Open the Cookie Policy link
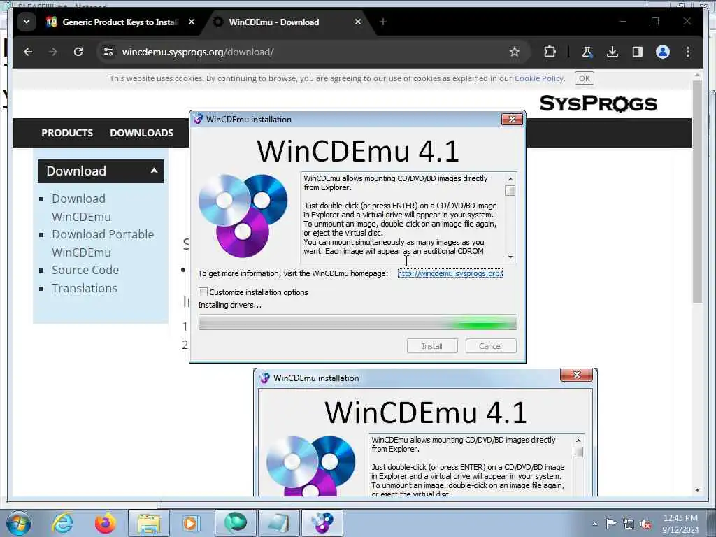Viewport: 716px width, 537px height. (x=539, y=78)
